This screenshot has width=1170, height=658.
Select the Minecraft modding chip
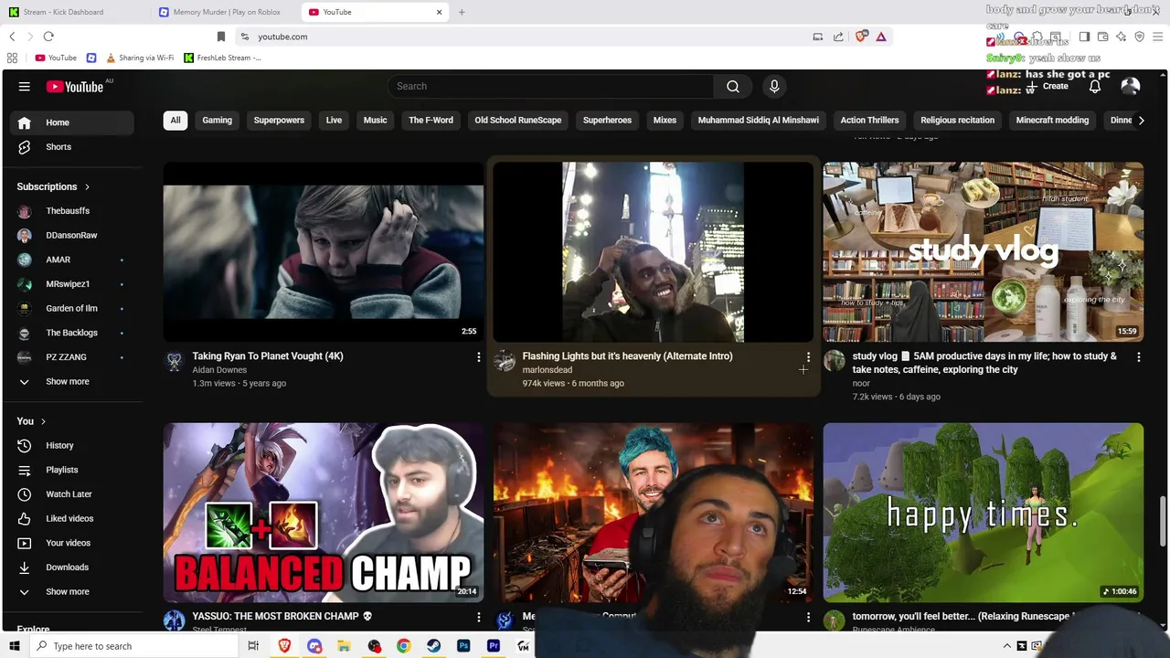click(x=1052, y=120)
